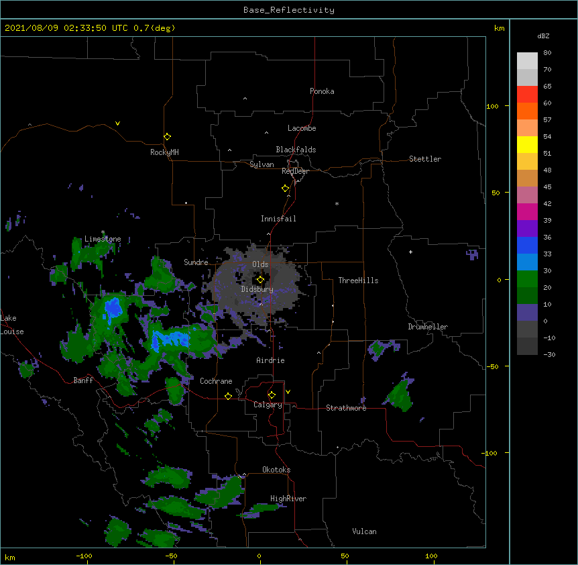Pick the light gray 80 dBZ legend swatch
The image size is (578, 565).
527,60
